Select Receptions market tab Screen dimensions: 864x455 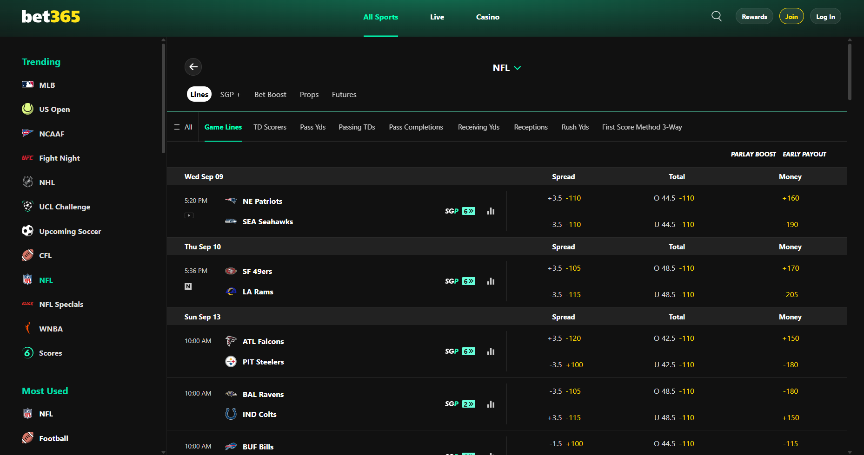(x=531, y=127)
